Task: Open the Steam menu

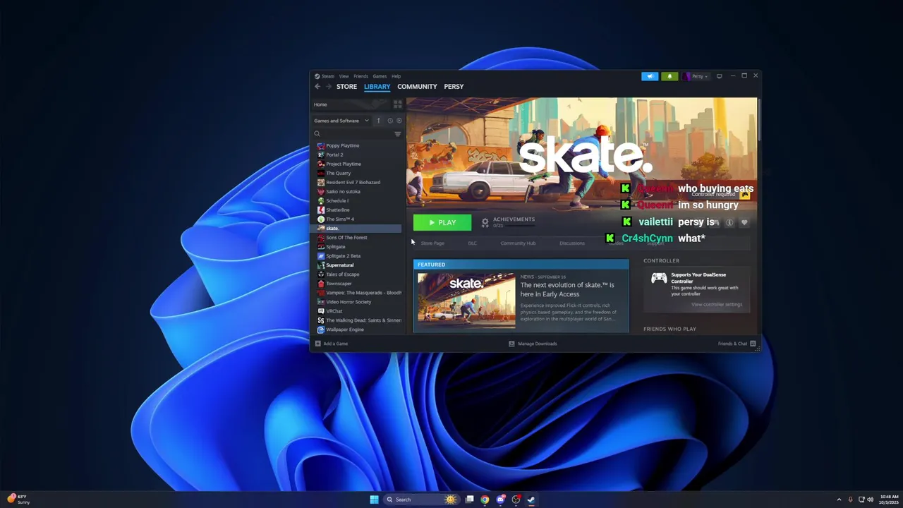Action: (328, 76)
